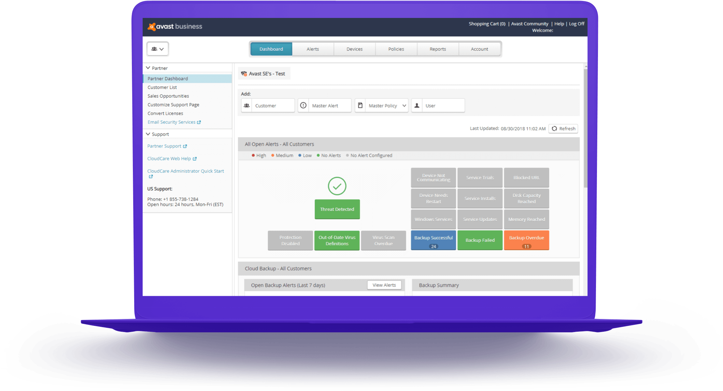Open the customer selector dropdown
The height and width of the screenshot is (391, 723).
tap(158, 49)
